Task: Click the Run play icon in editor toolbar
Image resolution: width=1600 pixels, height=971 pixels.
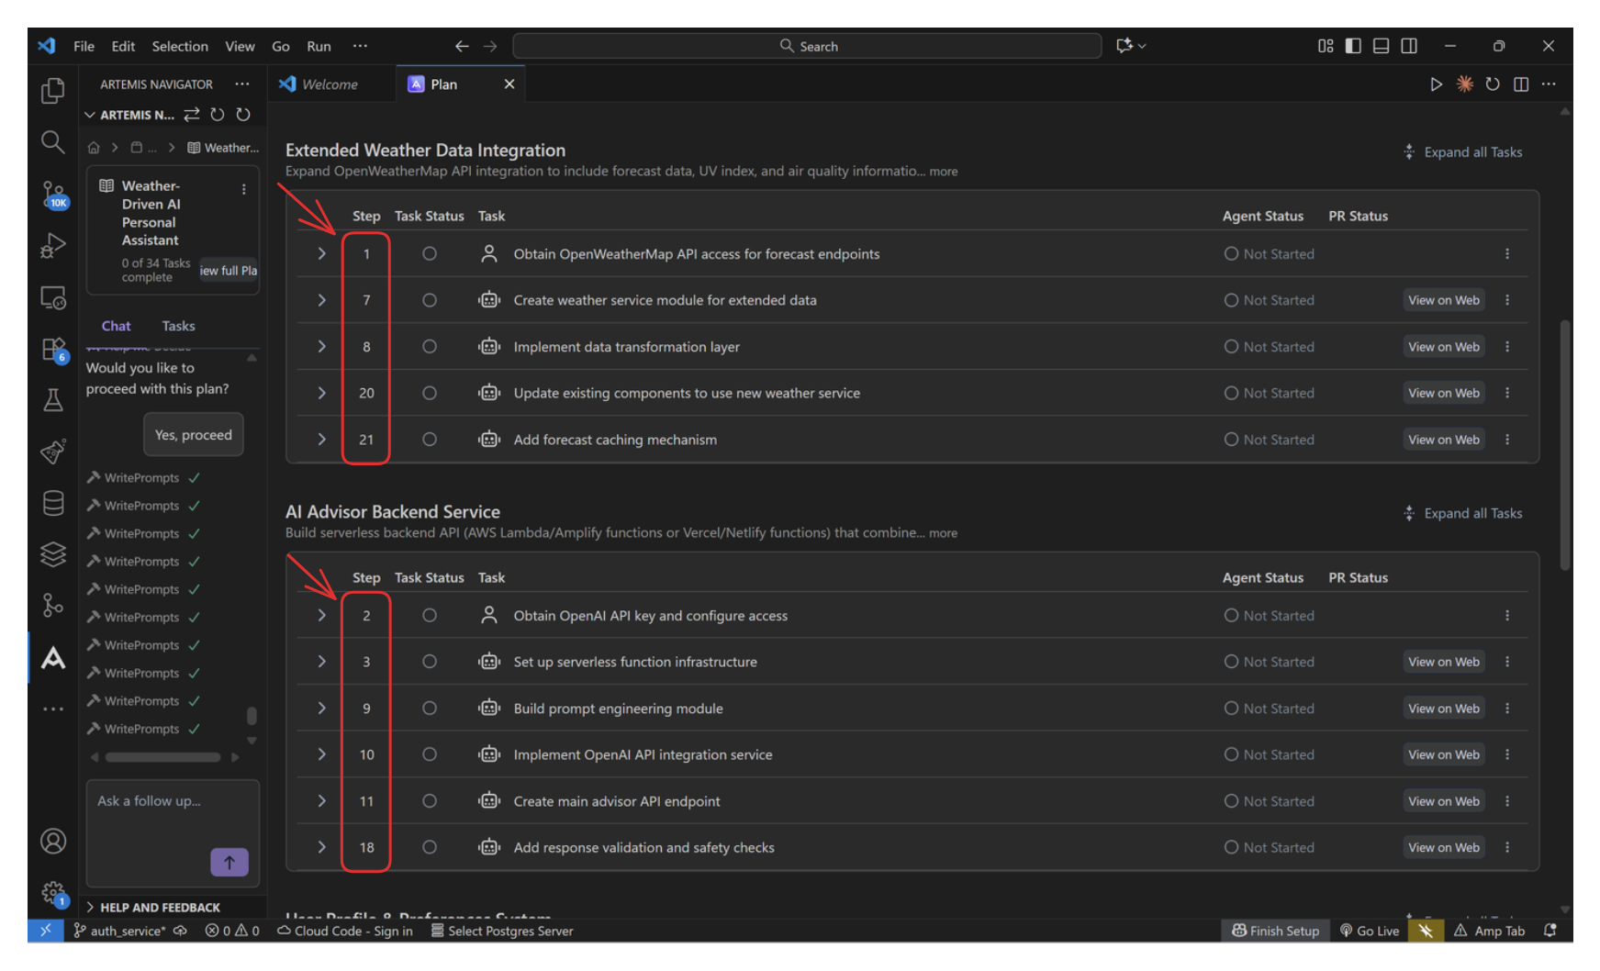Action: (1436, 84)
